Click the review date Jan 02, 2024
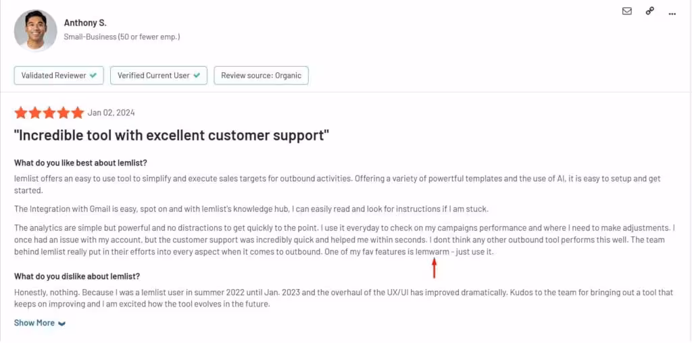The image size is (692, 343). pos(111,113)
